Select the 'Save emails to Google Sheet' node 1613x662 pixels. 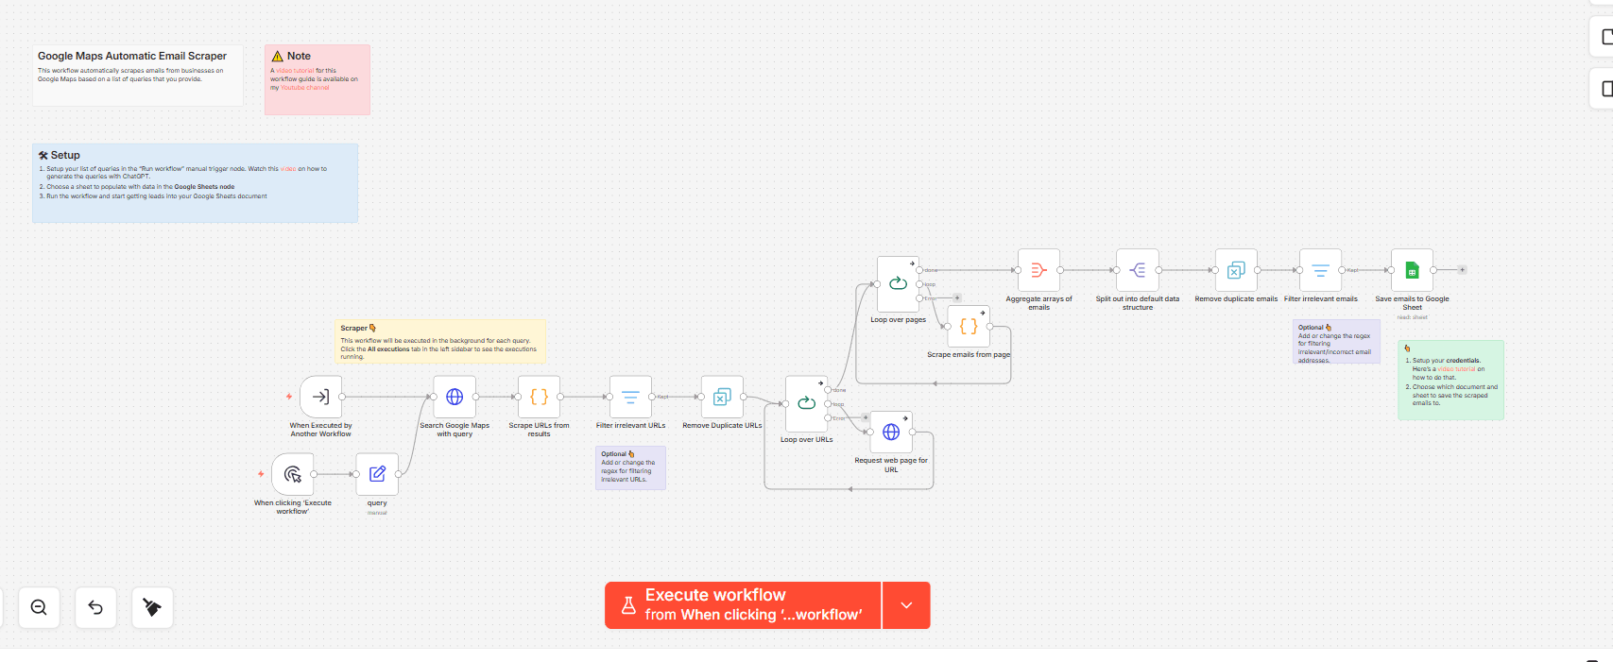pos(1412,270)
